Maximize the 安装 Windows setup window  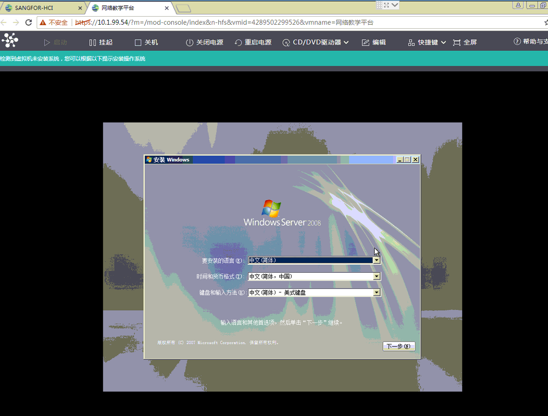pyautogui.click(x=407, y=160)
